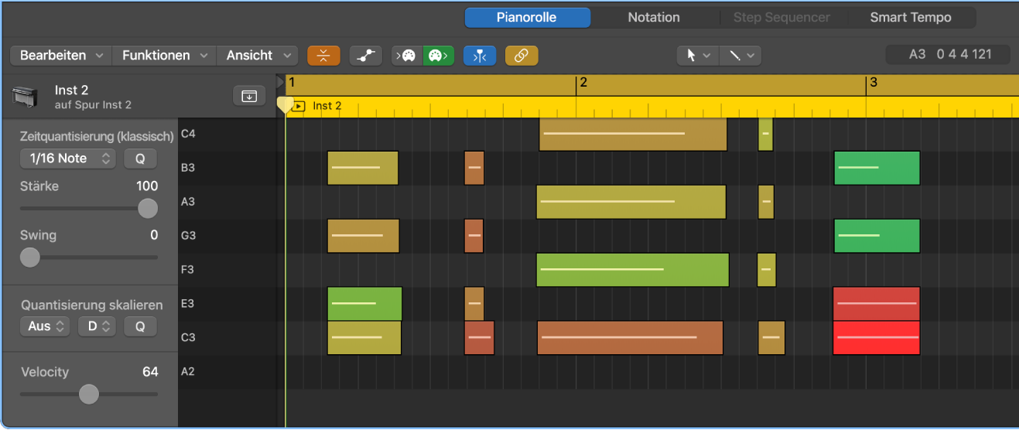Click the B3 key label
Viewport: 1019px width, 430px height.
pyautogui.click(x=188, y=168)
